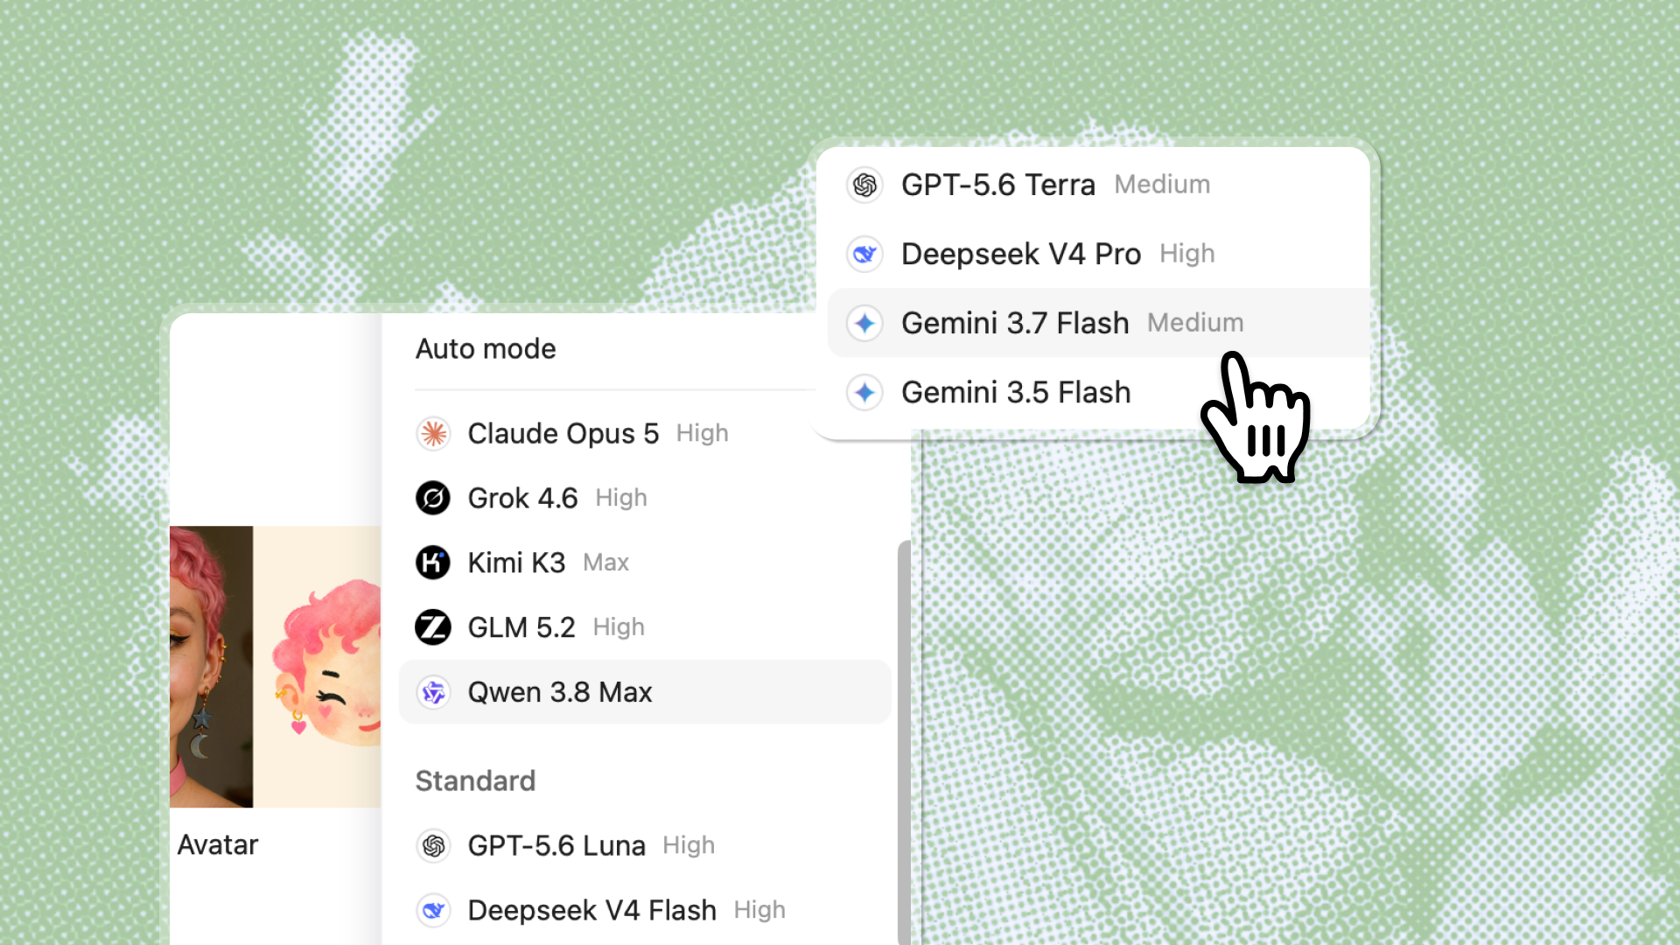
Task: Click the Gemini star icon beside 3.5 Flash
Action: click(x=865, y=392)
